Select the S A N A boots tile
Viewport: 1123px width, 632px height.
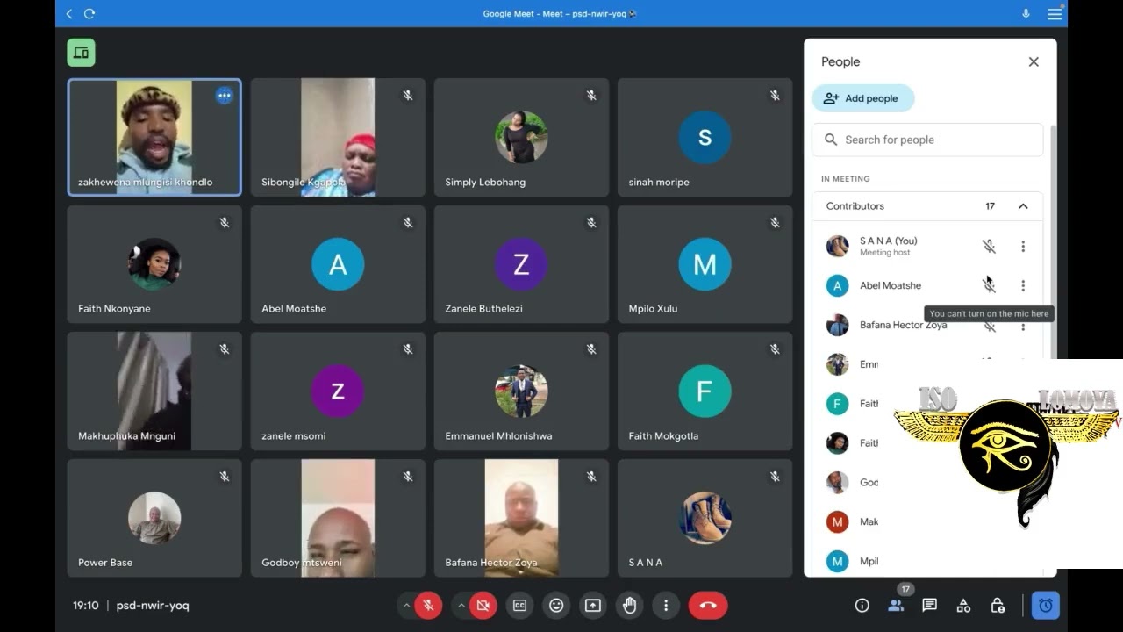[x=705, y=518]
